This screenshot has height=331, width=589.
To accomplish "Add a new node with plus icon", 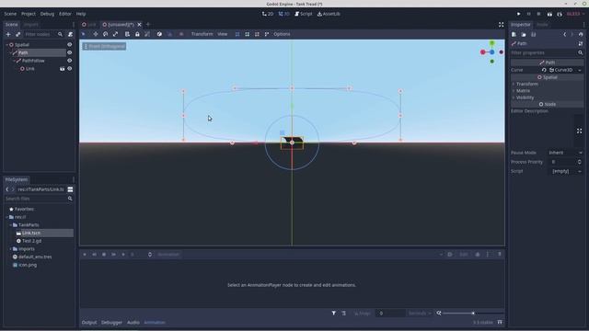I will (x=8, y=34).
